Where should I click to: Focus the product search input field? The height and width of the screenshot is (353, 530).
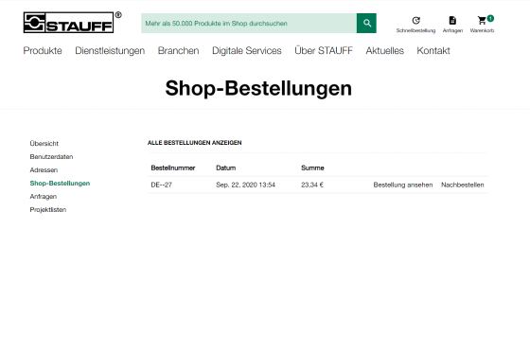(x=249, y=23)
